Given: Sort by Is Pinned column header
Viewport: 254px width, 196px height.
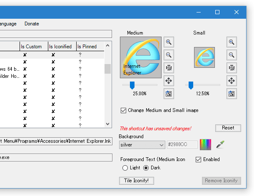Looking at the screenshot, I should click(90, 47).
